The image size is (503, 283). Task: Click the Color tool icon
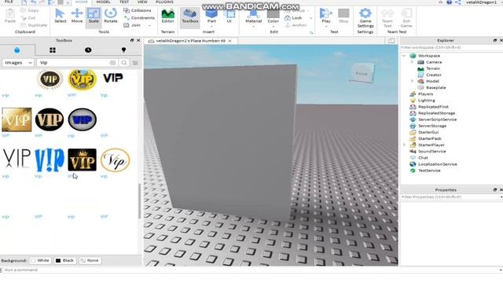click(x=274, y=16)
